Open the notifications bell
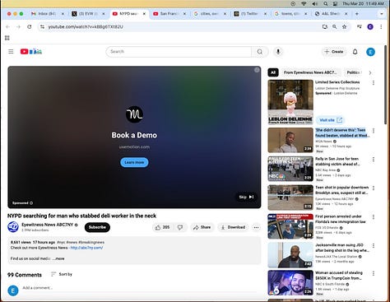Image resolution: width=390 pixels, height=302 pixels. (x=355, y=52)
